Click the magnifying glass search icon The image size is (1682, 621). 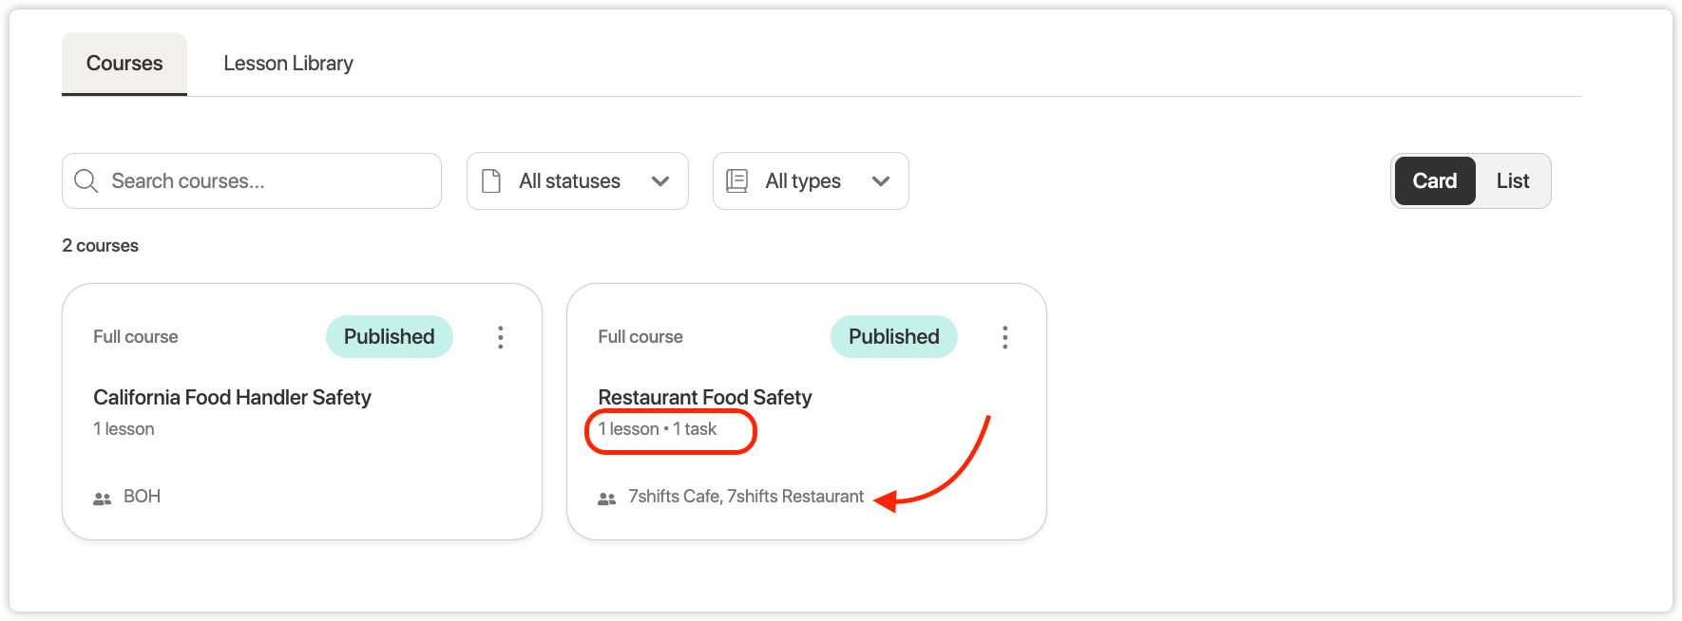click(86, 180)
